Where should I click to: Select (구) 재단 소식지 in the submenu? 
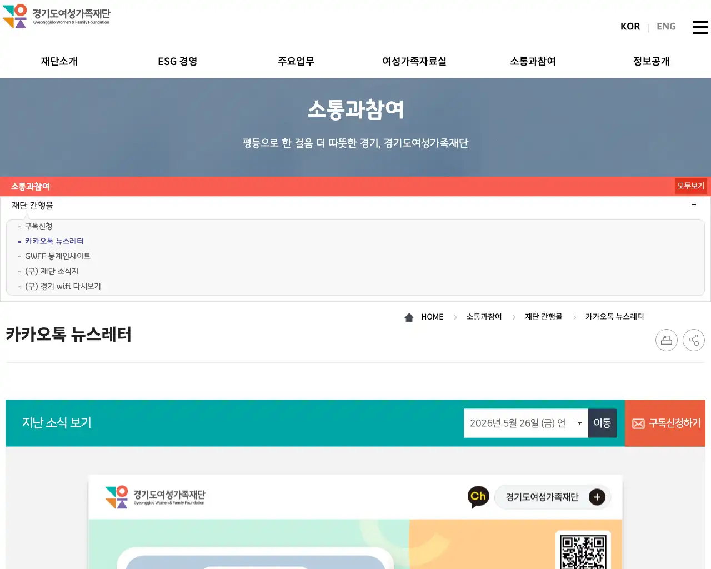pos(51,271)
